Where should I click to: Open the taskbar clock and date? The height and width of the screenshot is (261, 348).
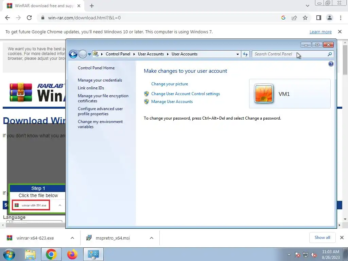tap(331, 255)
